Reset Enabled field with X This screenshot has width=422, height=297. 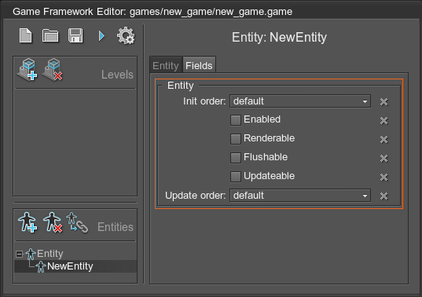click(x=383, y=120)
